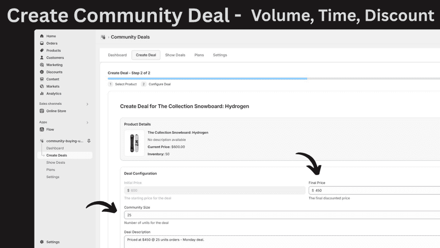Open Marketing in the sidebar

coord(54,65)
